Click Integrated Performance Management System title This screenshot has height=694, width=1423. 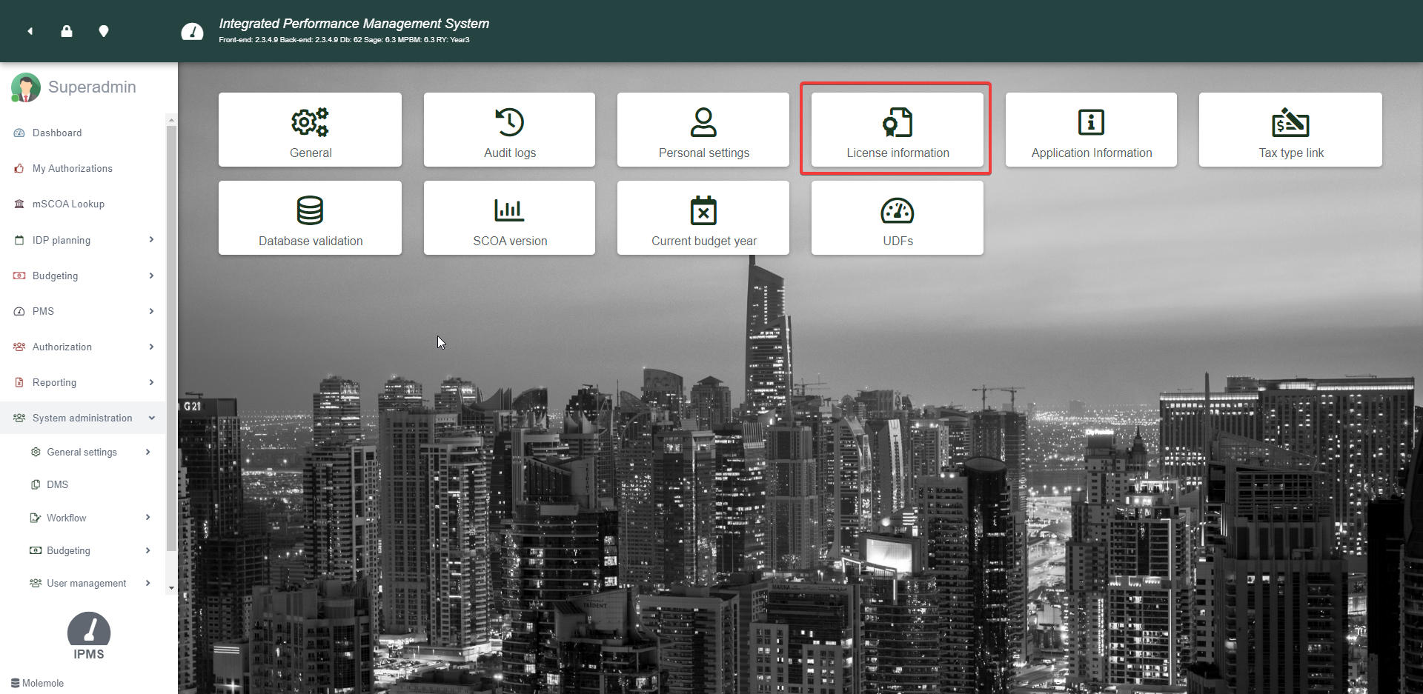point(354,24)
